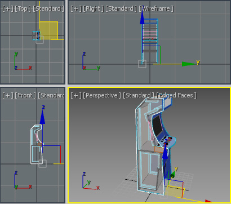Click the Right view label menu
Screen dimensions: 231x204
93,8
